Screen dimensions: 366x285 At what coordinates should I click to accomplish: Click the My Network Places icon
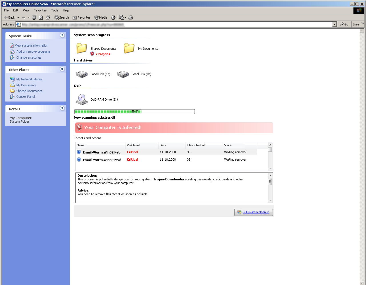pos(12,79)
